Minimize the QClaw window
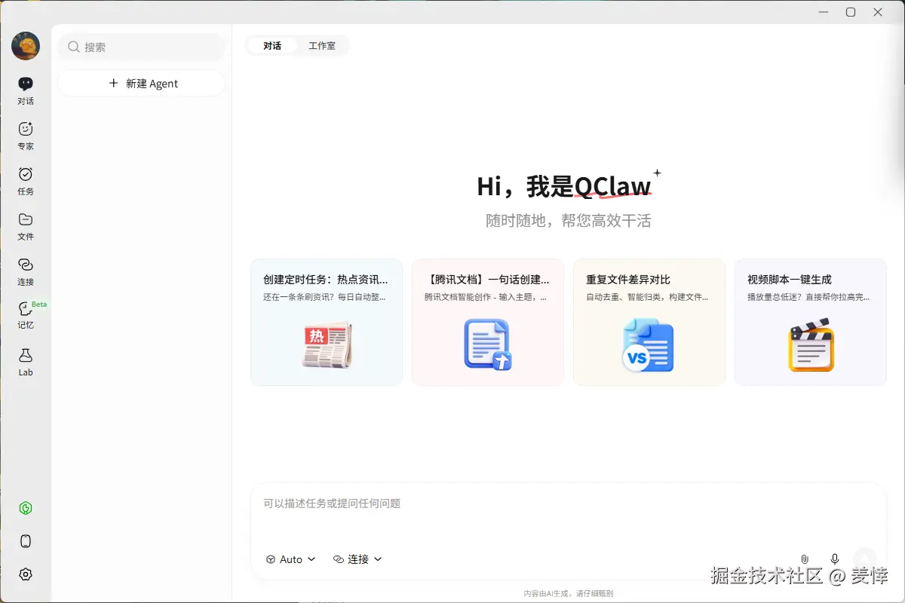 (x=824, y=12)
